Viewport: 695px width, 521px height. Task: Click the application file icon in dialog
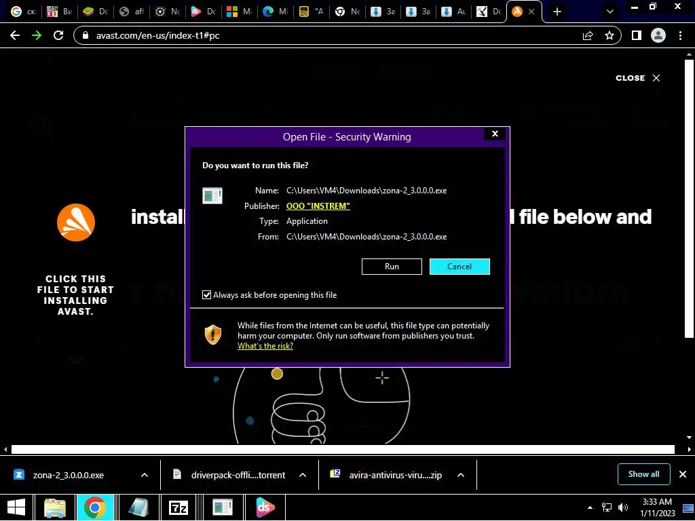212,195
